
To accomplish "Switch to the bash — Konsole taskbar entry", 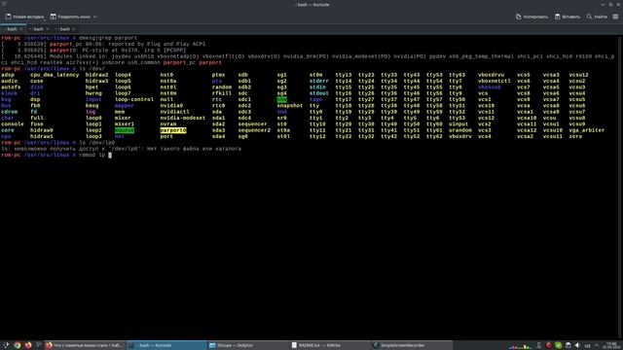I will pyautogui.click(x=166, y=345).
